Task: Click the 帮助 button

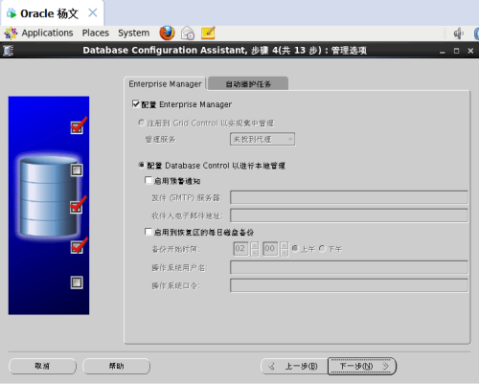Action: [x=116, y=366]
